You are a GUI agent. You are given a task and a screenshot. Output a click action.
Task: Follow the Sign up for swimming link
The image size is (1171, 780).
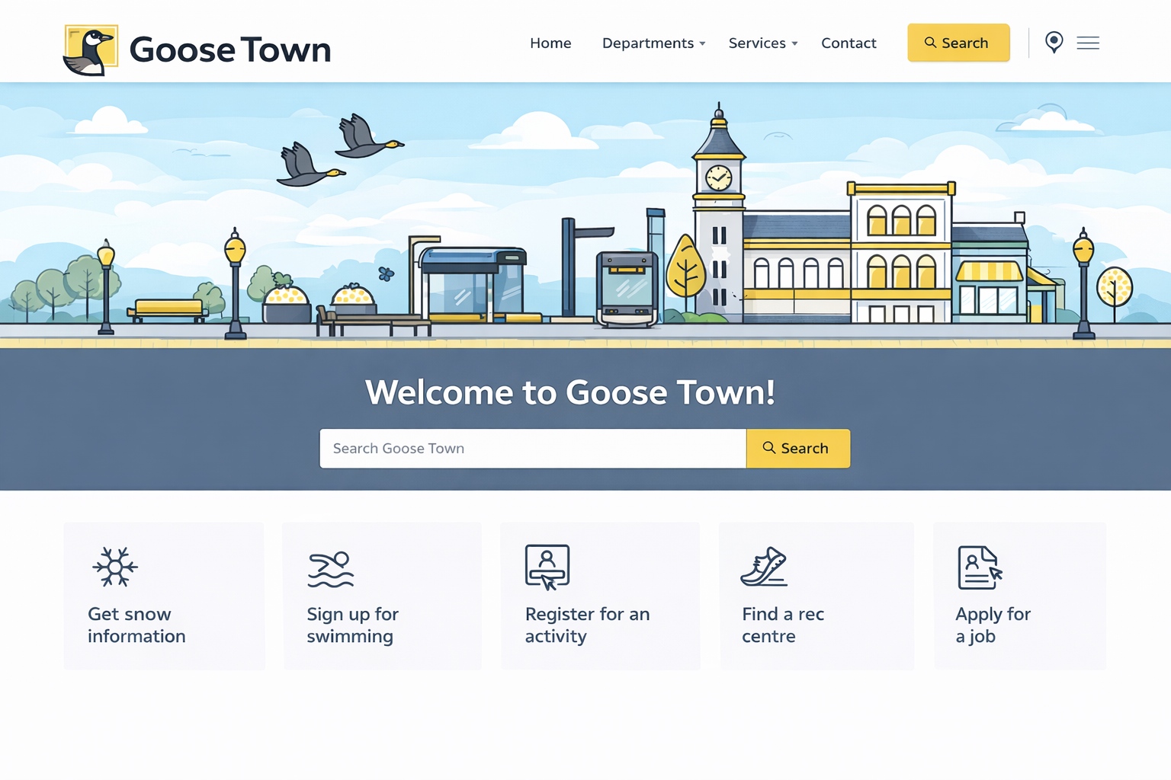point(352,625)
